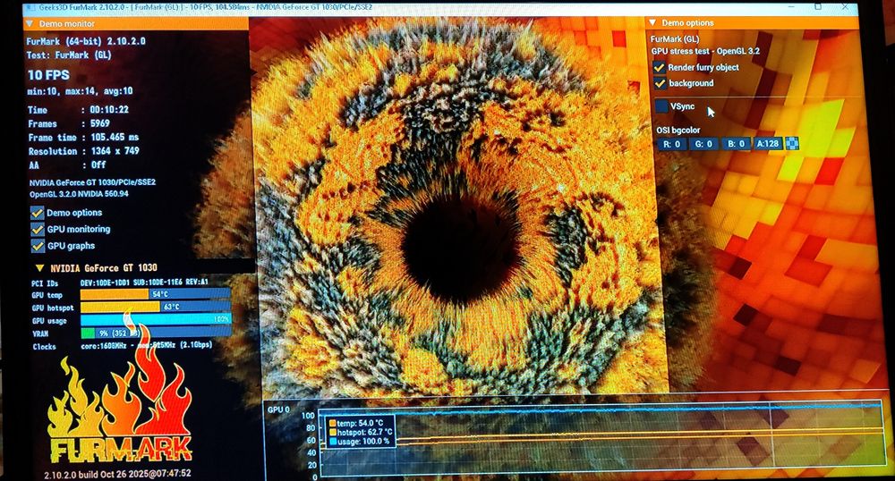
Task: Toggle the GPU monitoring checkbox
Action: 37,229
